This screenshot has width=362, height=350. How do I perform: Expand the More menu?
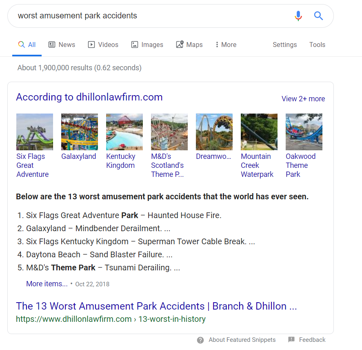point(226,45)
